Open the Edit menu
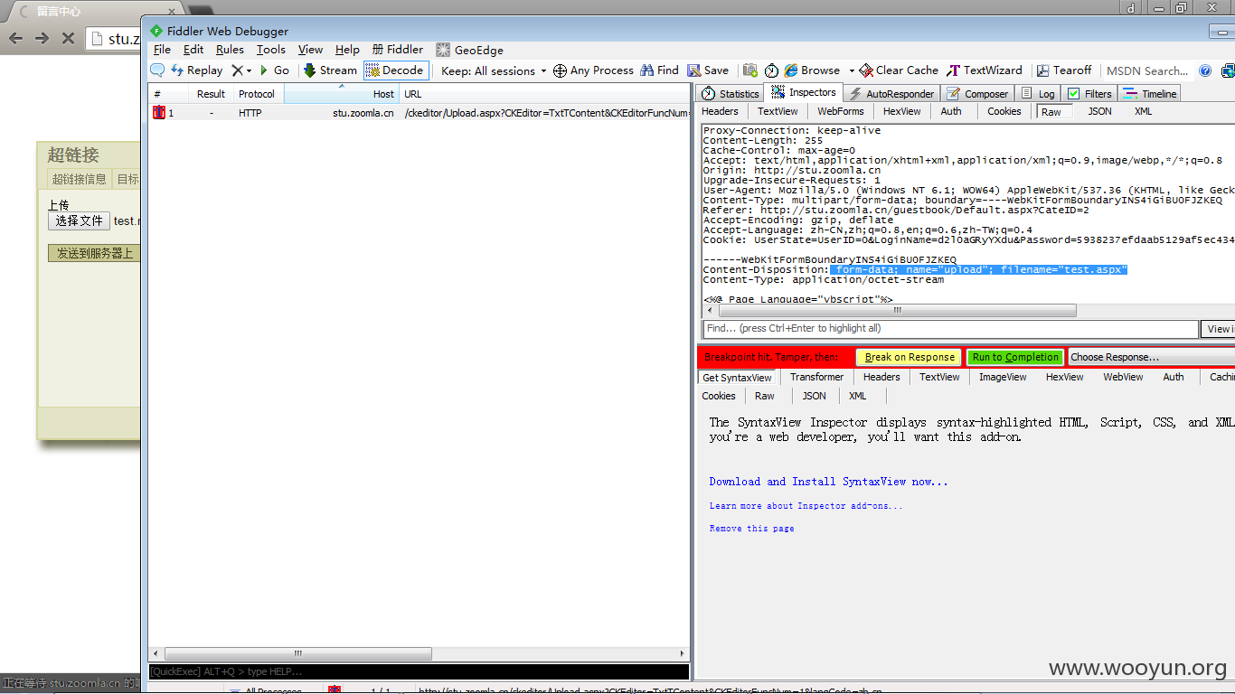Viewport: 1235px width, 694px height. (x=193, y=50)
